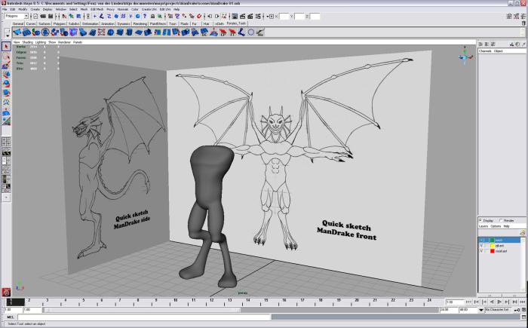Select the Display layers radio button
The width and height of the screenshot is (528, 328).
(481, 220)
